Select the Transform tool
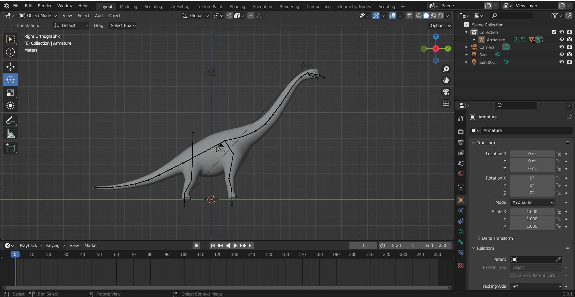The width and height of the screenshot is (575, 297). [10, 105]
